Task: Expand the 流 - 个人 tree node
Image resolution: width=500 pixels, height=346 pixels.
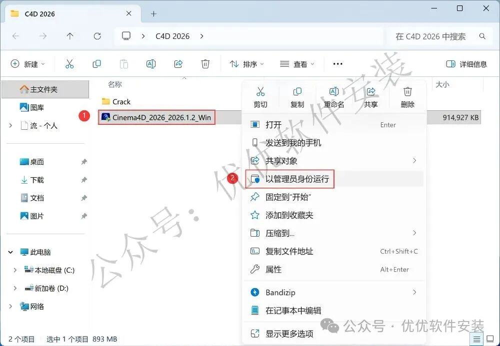Action: 11,126
